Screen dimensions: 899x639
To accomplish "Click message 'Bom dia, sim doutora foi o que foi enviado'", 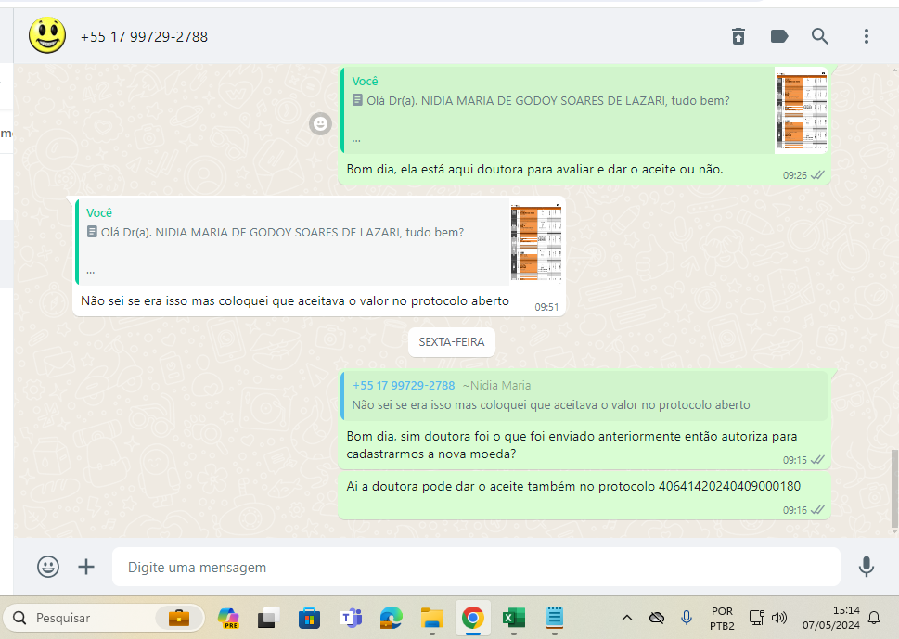I will pos(572,445).
